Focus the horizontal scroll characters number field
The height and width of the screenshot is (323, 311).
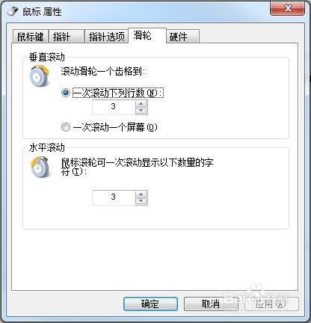pyautogui.click(x=114, y=197)
